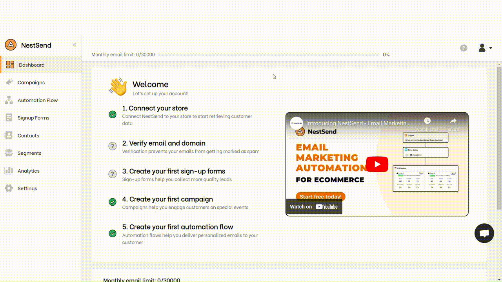The height and width of the screenshot is (282, 502).
Task: Click green check beside first automation flow
Action: click(x=113, y=233)
